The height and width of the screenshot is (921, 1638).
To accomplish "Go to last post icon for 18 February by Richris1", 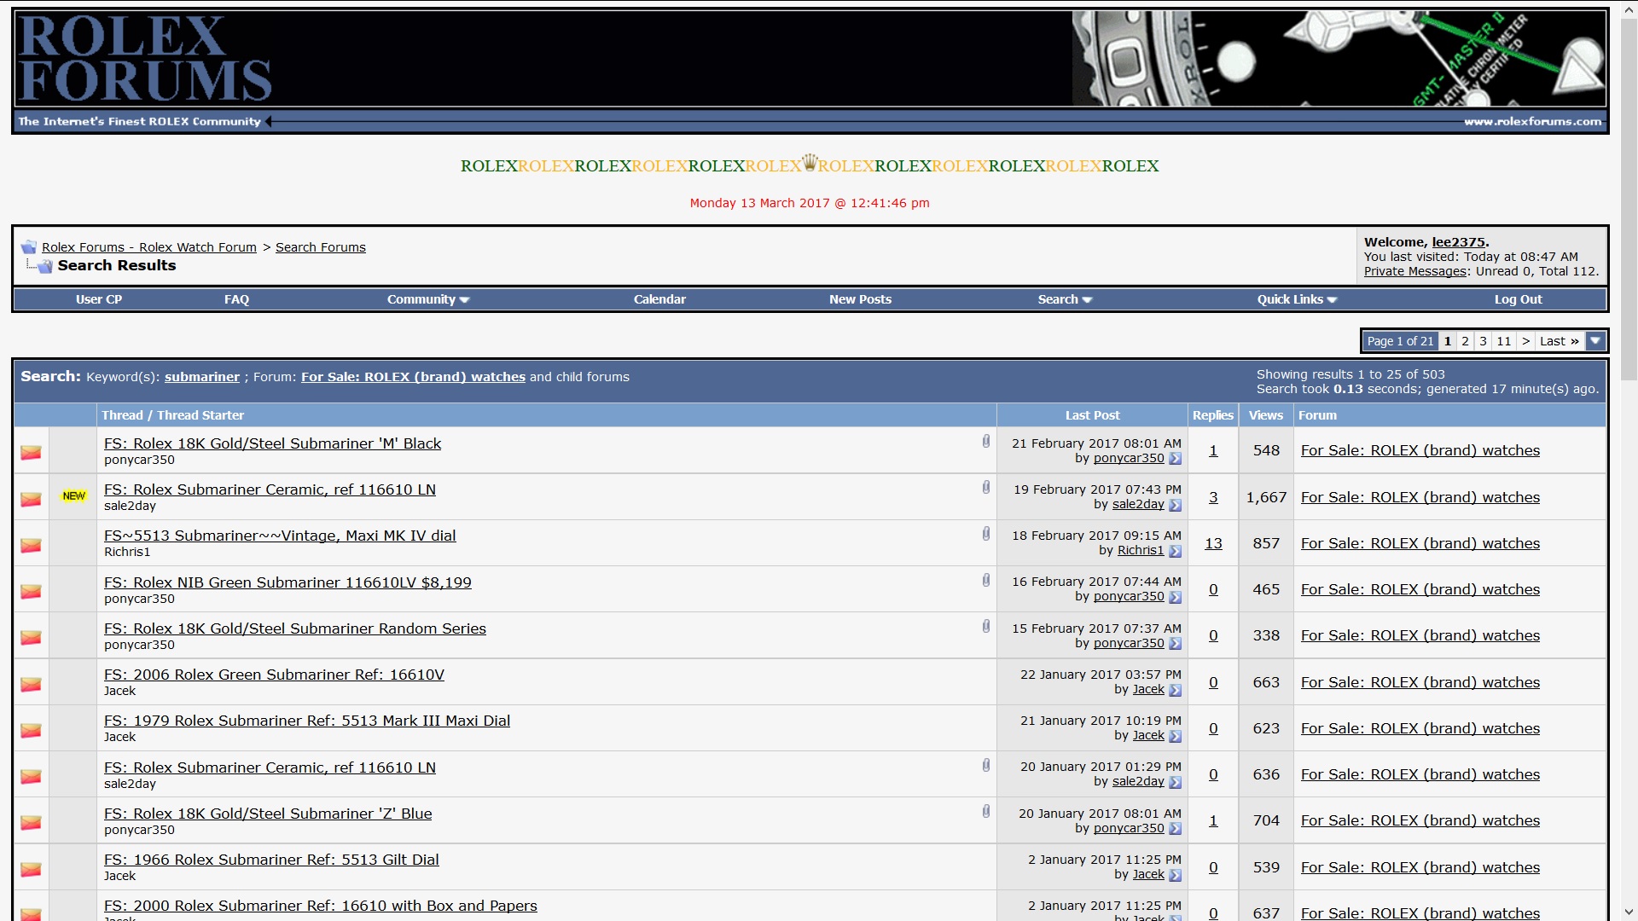I will [1175, 551].
